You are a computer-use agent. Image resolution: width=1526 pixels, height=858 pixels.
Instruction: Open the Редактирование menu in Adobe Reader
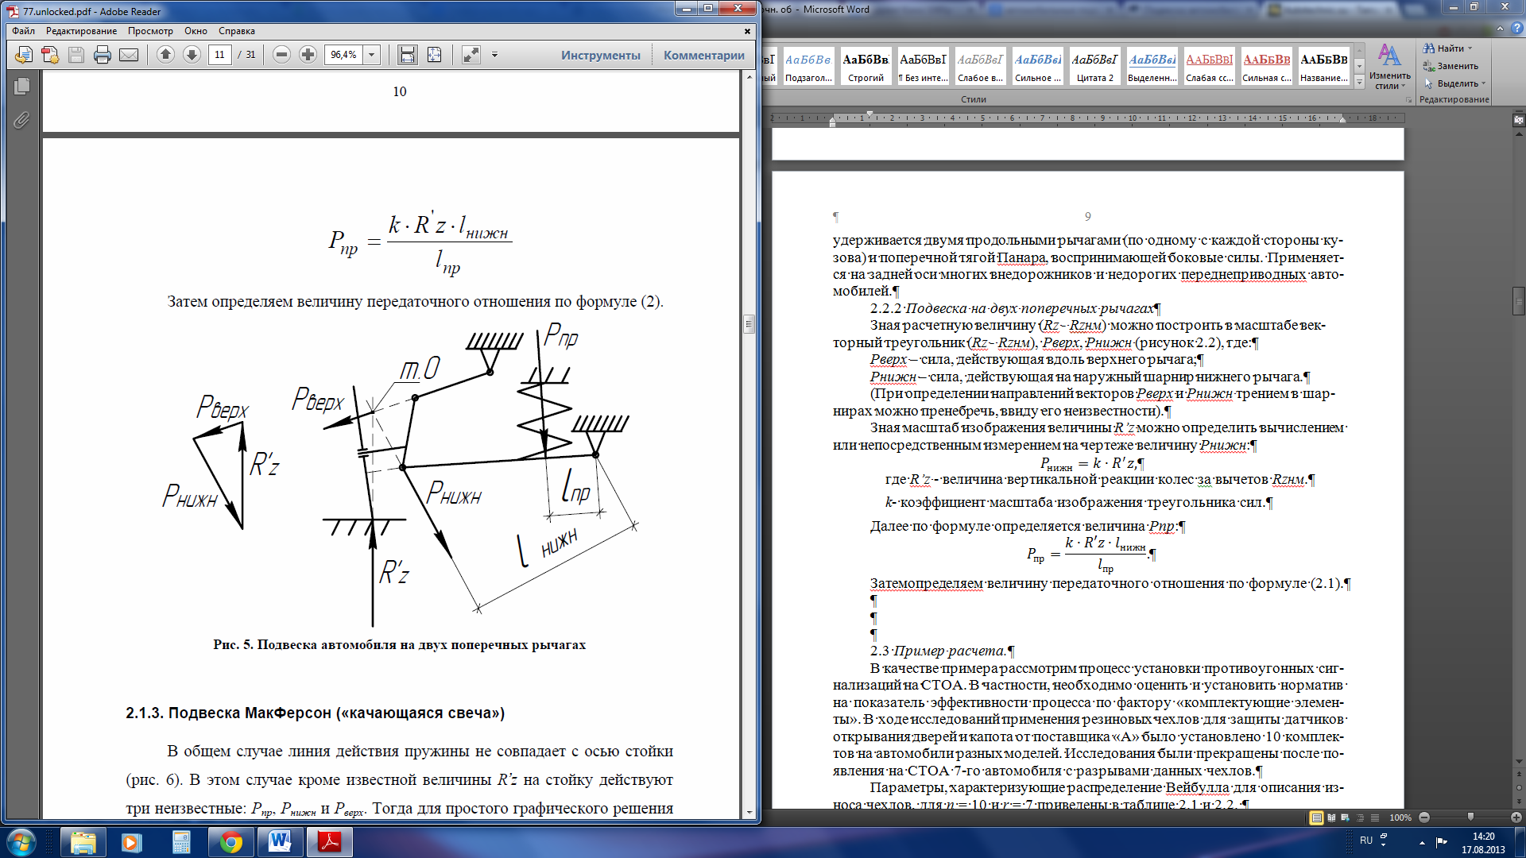pyautogui.click(x=81, y=31)
